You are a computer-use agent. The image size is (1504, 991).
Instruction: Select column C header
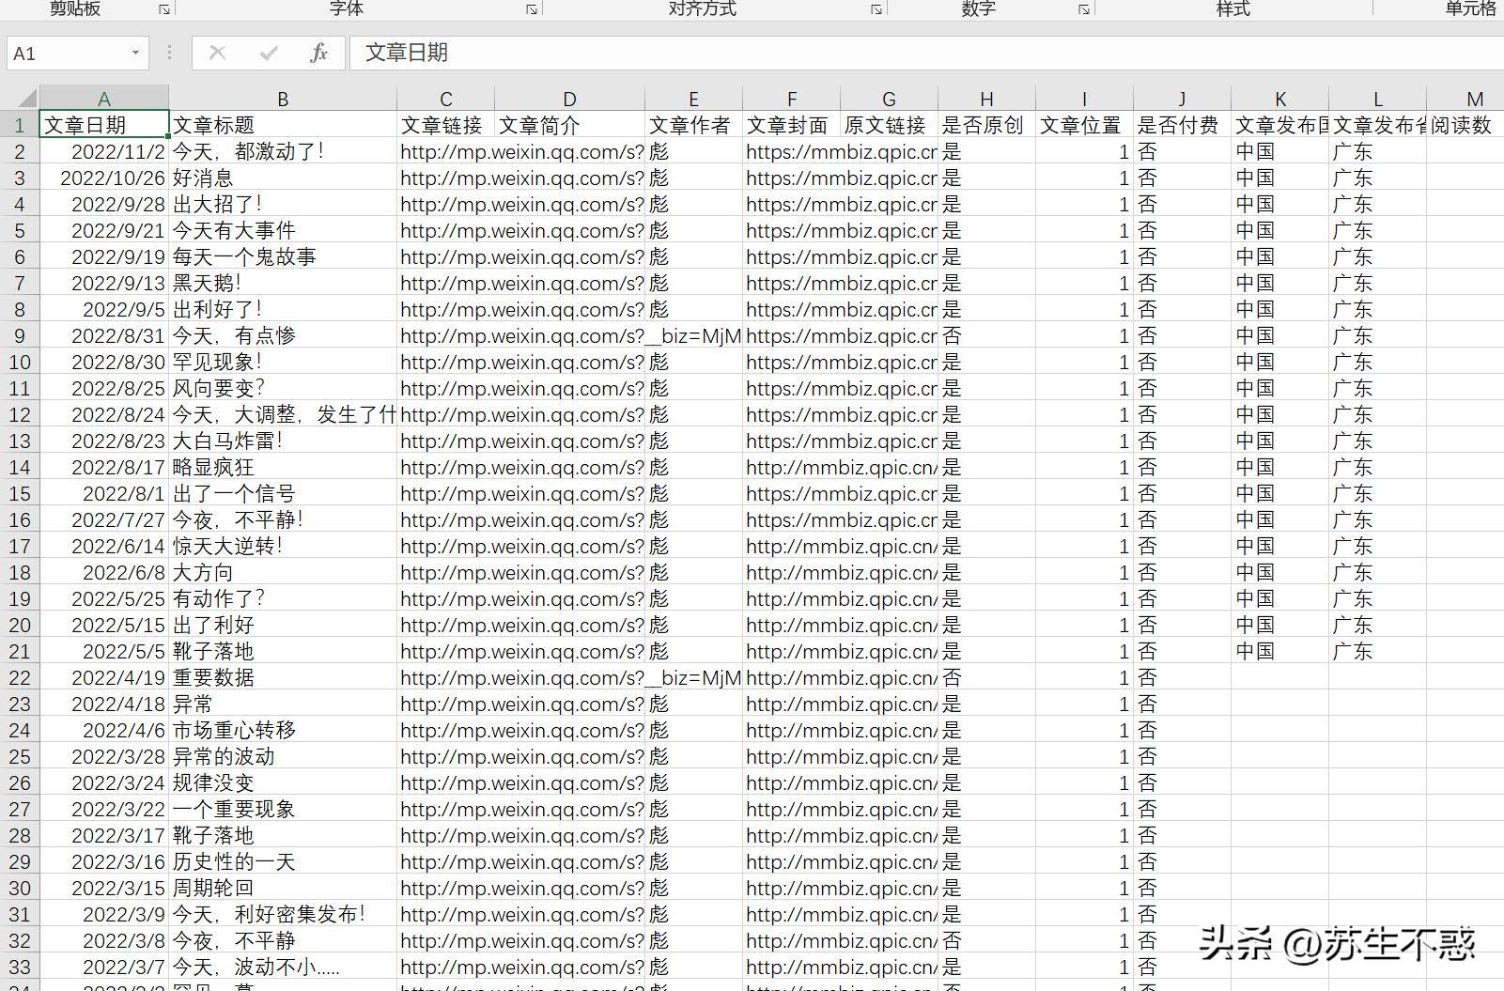(446, 99)
